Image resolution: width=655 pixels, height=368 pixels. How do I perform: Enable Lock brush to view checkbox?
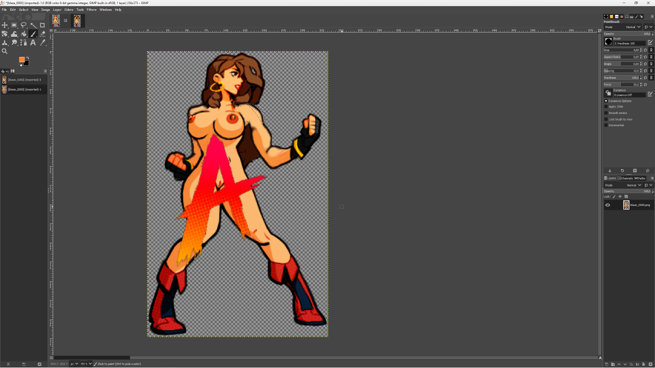[606, 119]
